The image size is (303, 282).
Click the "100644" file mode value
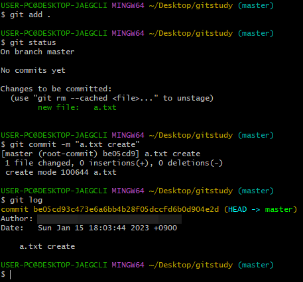click(x=74, y=172)
